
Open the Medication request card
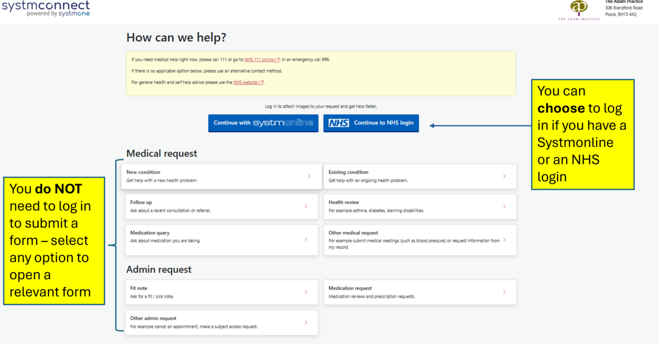[420, 292]
